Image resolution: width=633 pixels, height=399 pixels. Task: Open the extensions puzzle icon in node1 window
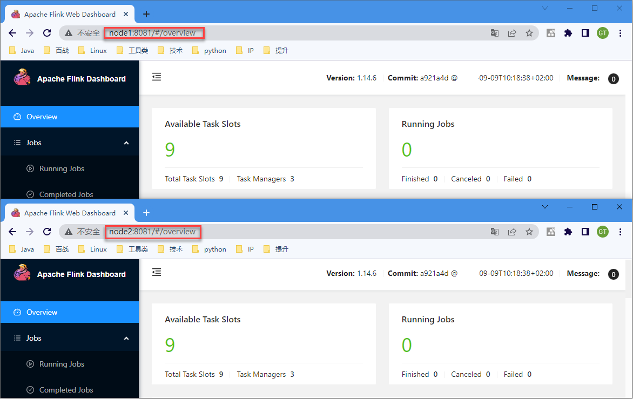tap(568, 33)
